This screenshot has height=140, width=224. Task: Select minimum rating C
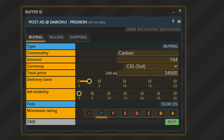coord(149,113)
